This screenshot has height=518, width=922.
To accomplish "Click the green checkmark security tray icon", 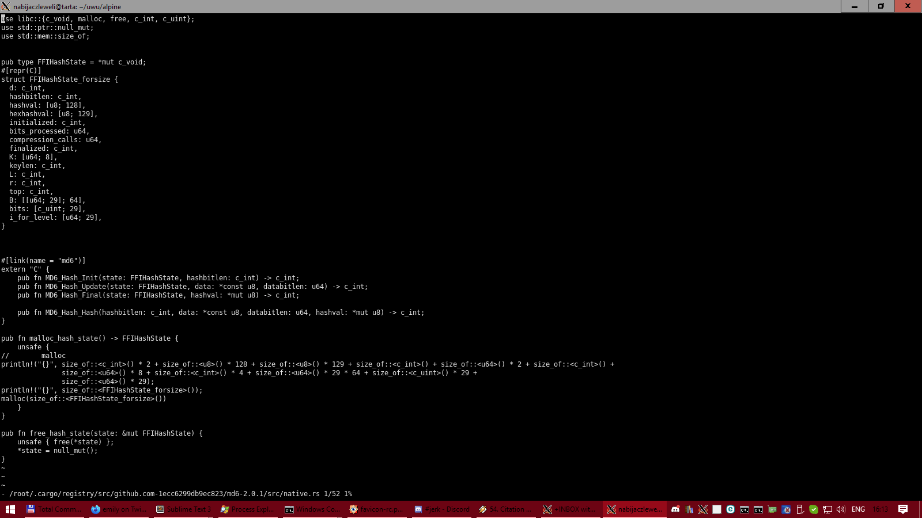I will pos(813,509).
